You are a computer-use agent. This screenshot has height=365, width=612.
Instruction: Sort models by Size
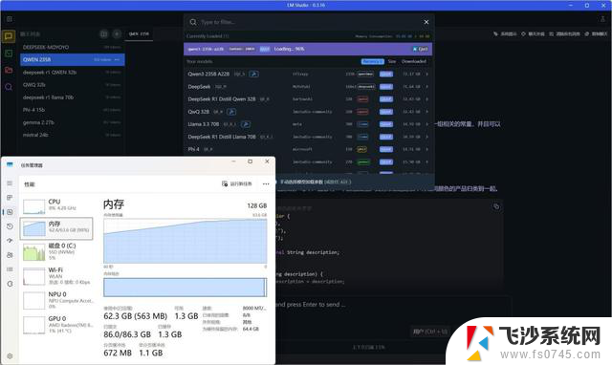pos(392,61)
